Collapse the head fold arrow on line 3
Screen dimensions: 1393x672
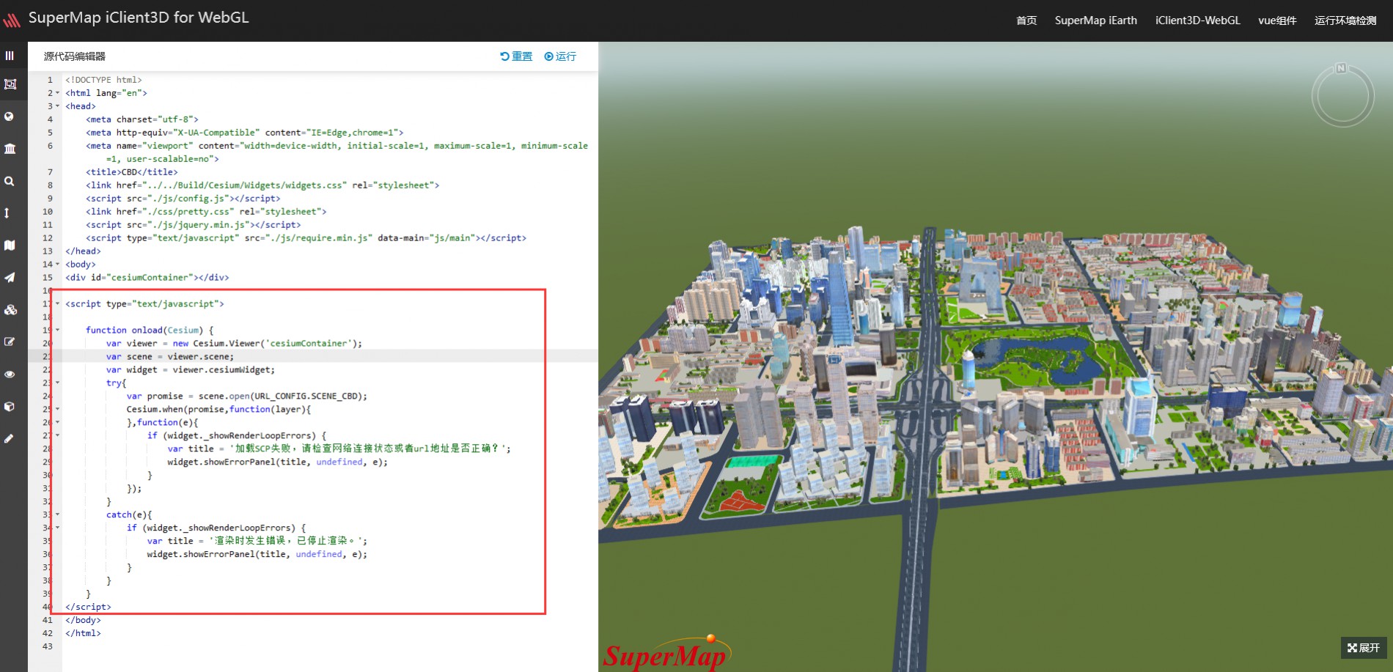click(58, 106)
